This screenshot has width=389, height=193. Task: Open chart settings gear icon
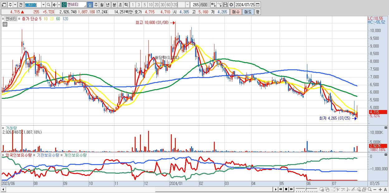click(x=231, y=5)
